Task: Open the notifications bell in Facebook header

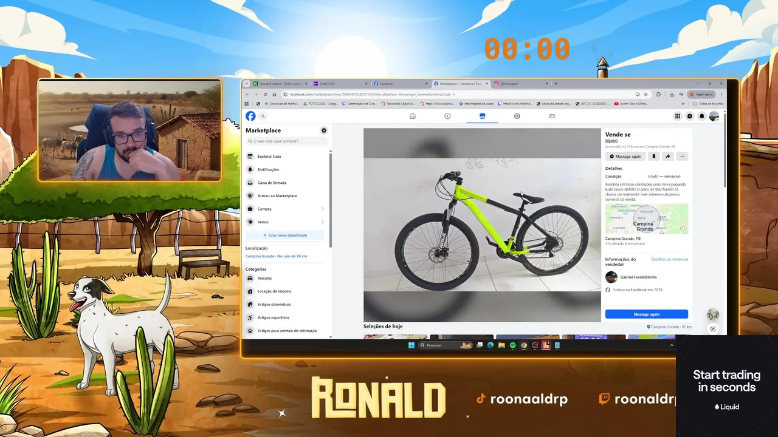Action: tap(702, 116)
